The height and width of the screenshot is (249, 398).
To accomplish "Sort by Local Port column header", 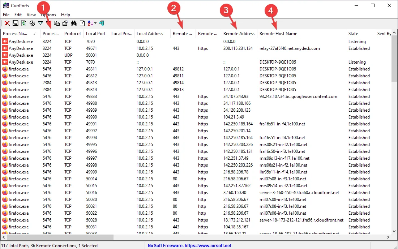I will click(x=96, y=34).
